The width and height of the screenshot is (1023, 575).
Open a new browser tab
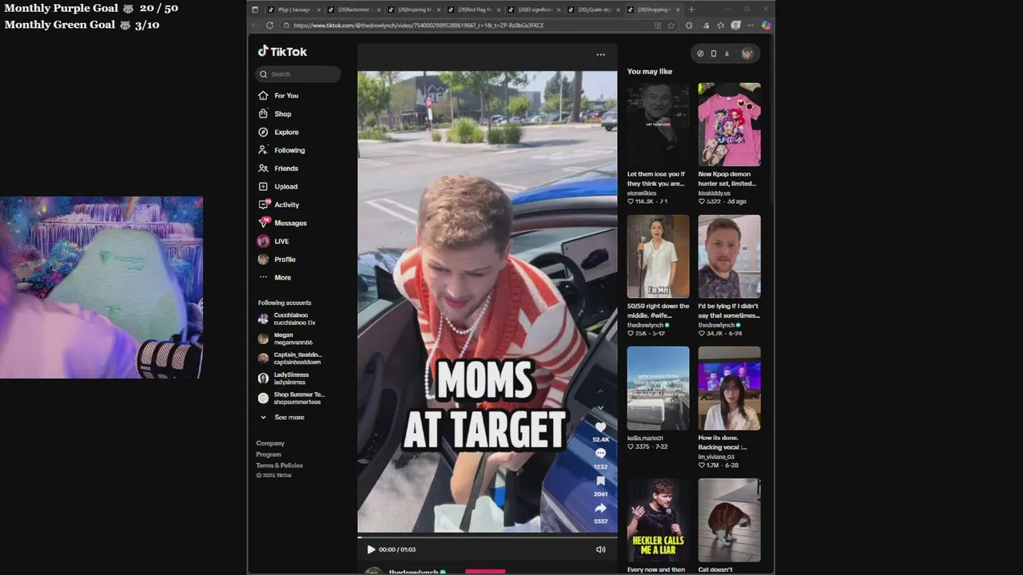[691, 10]
